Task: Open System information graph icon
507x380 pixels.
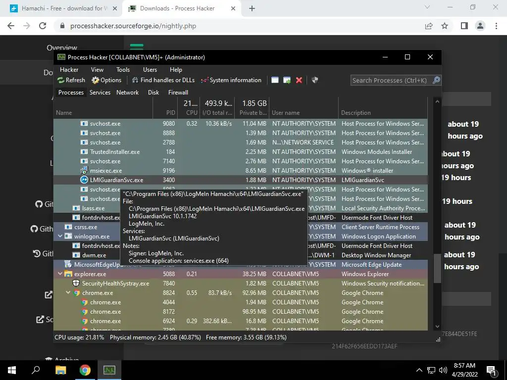Action: tap(204, 80)
